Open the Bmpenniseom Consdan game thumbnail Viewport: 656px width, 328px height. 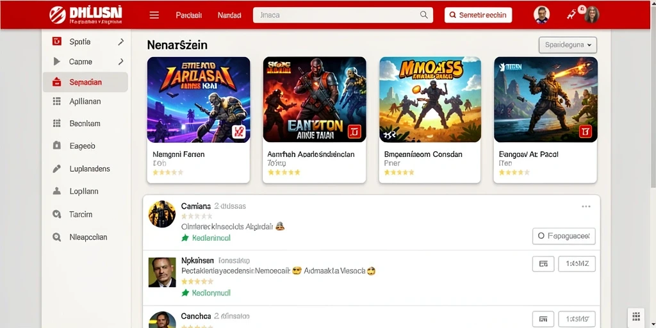[430, 99]
